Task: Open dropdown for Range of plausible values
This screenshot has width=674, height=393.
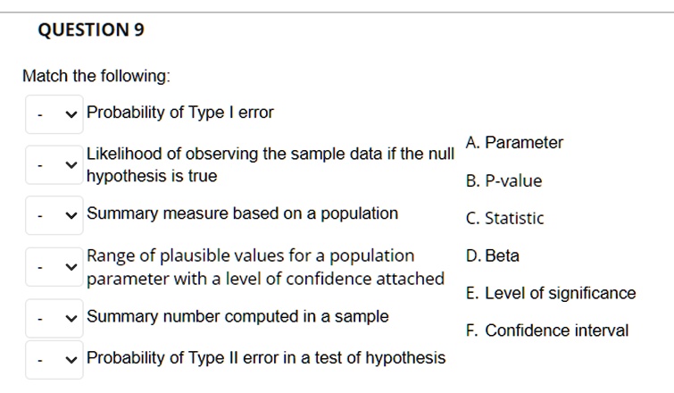Action: [54, 267]
